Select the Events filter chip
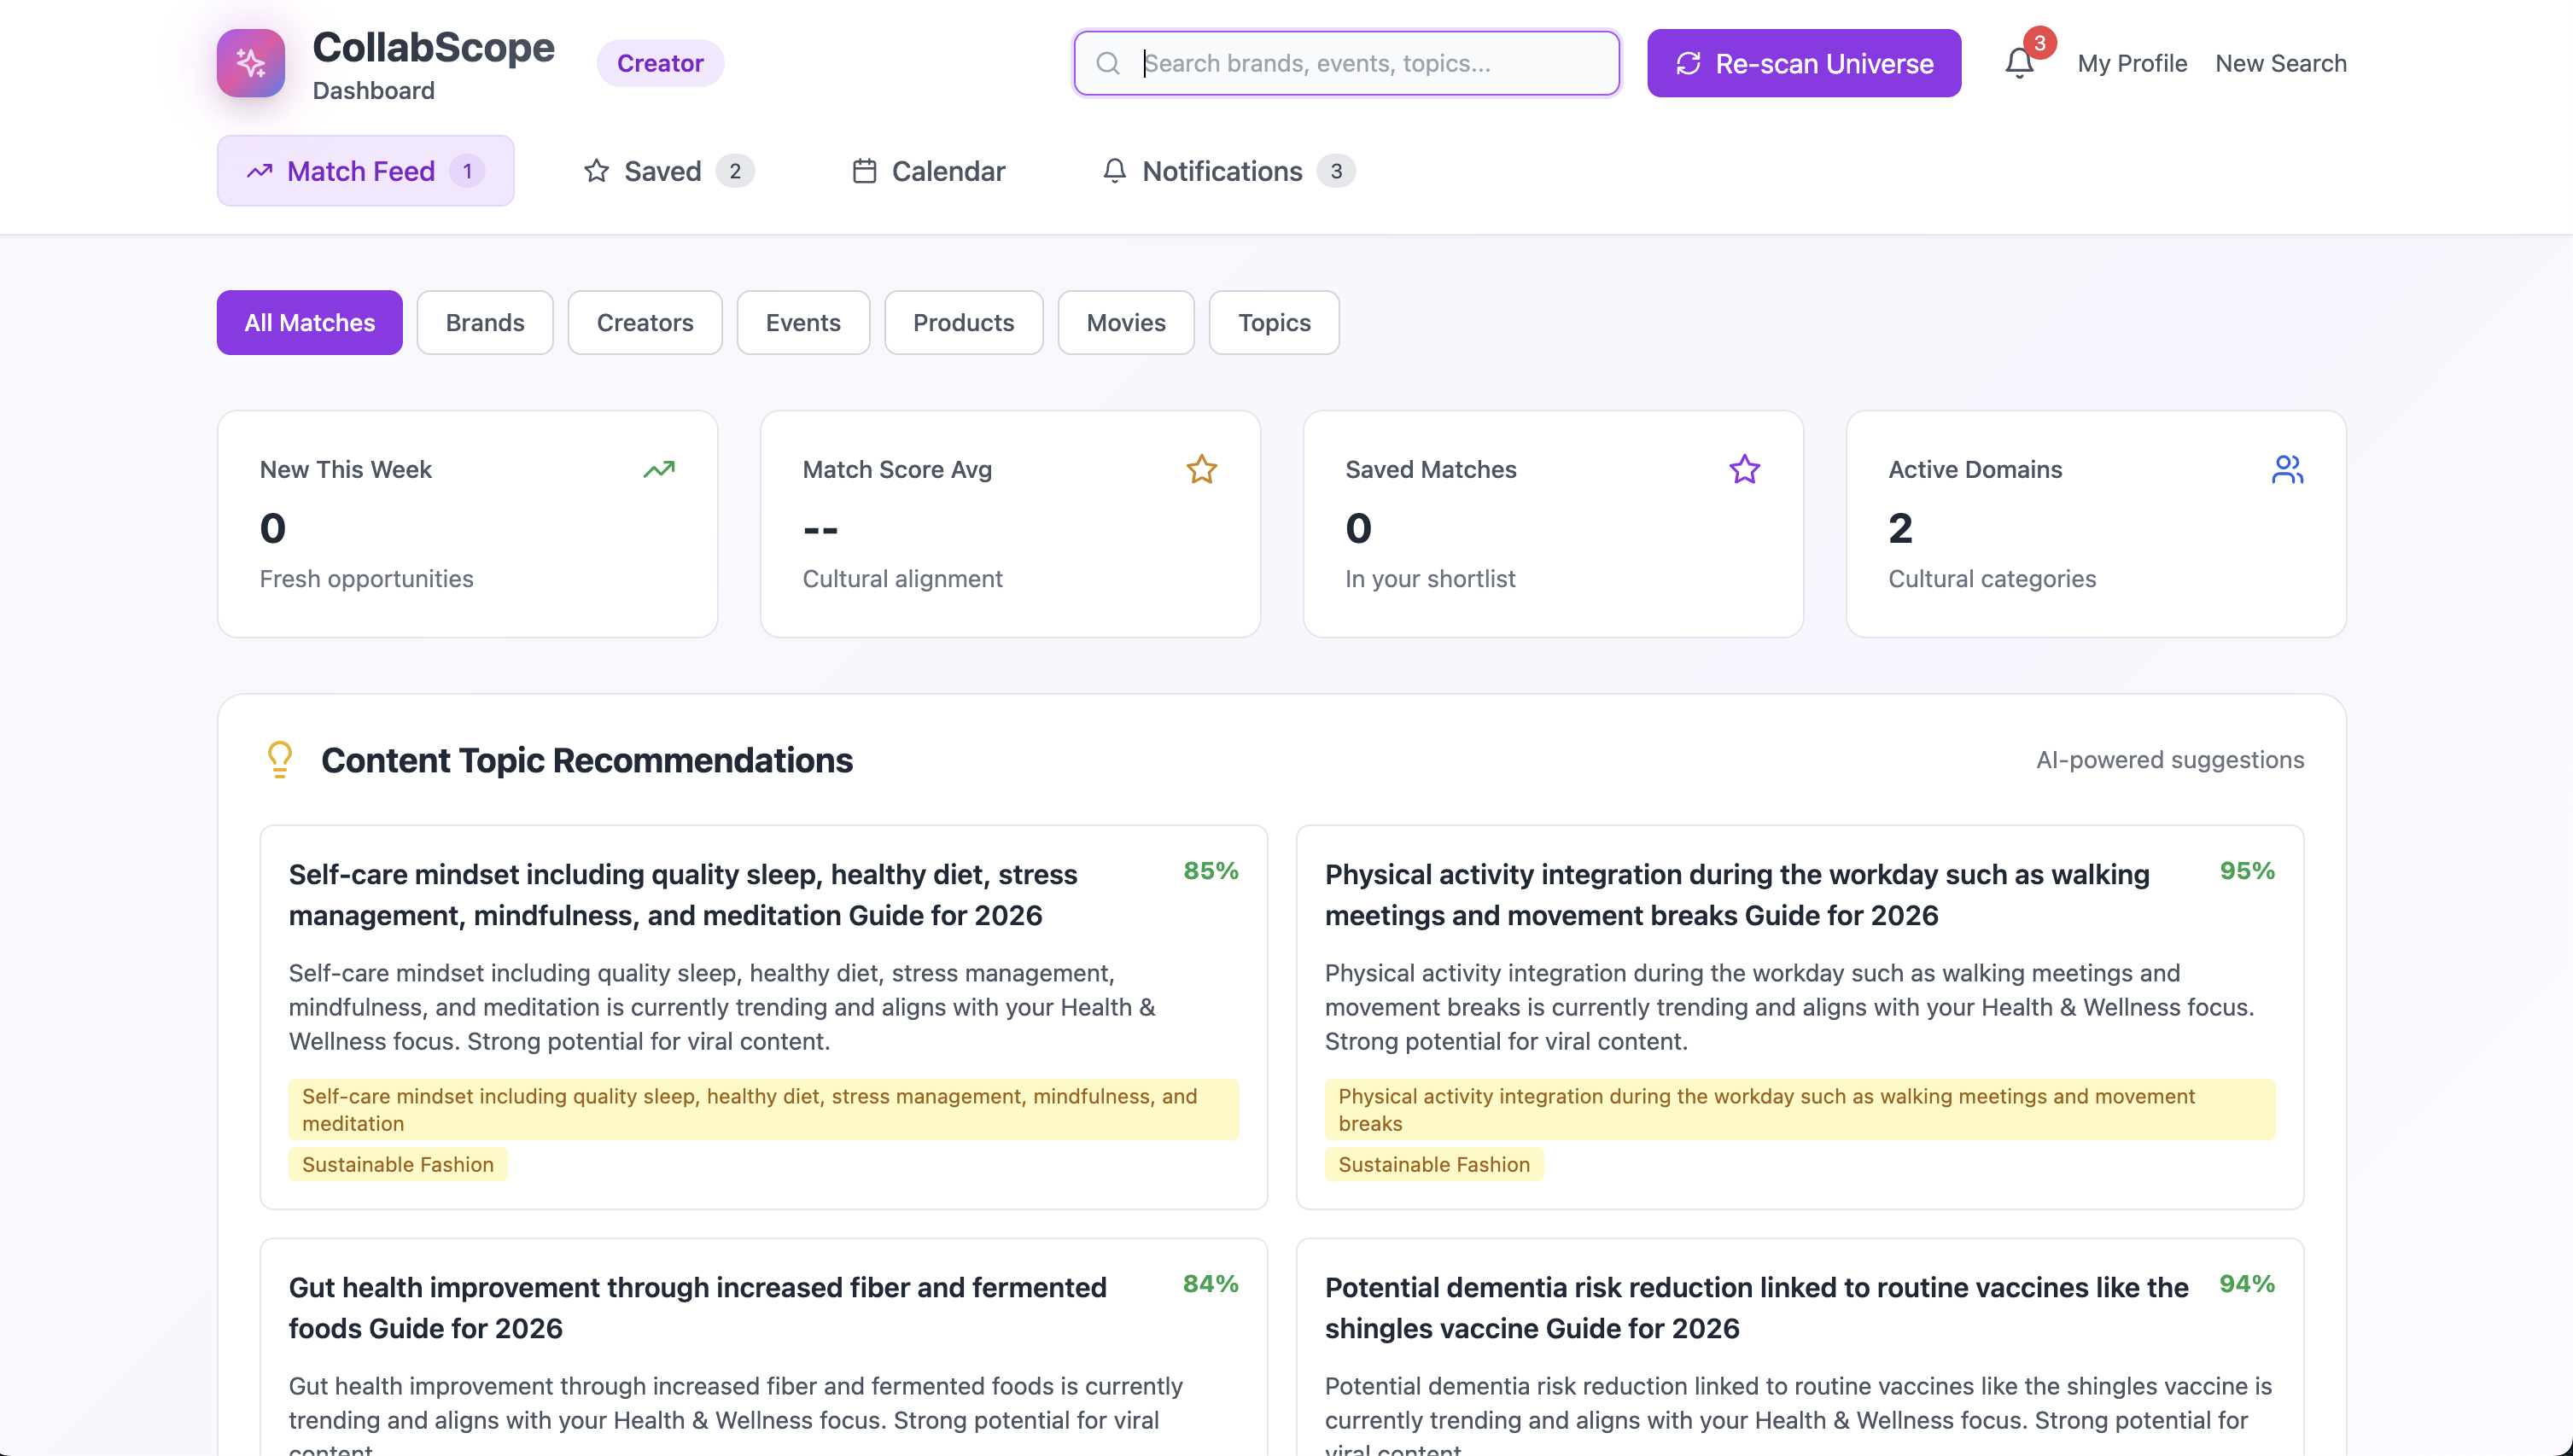This screenshot has width=2573, height=1456. click(x=802, y=323)
